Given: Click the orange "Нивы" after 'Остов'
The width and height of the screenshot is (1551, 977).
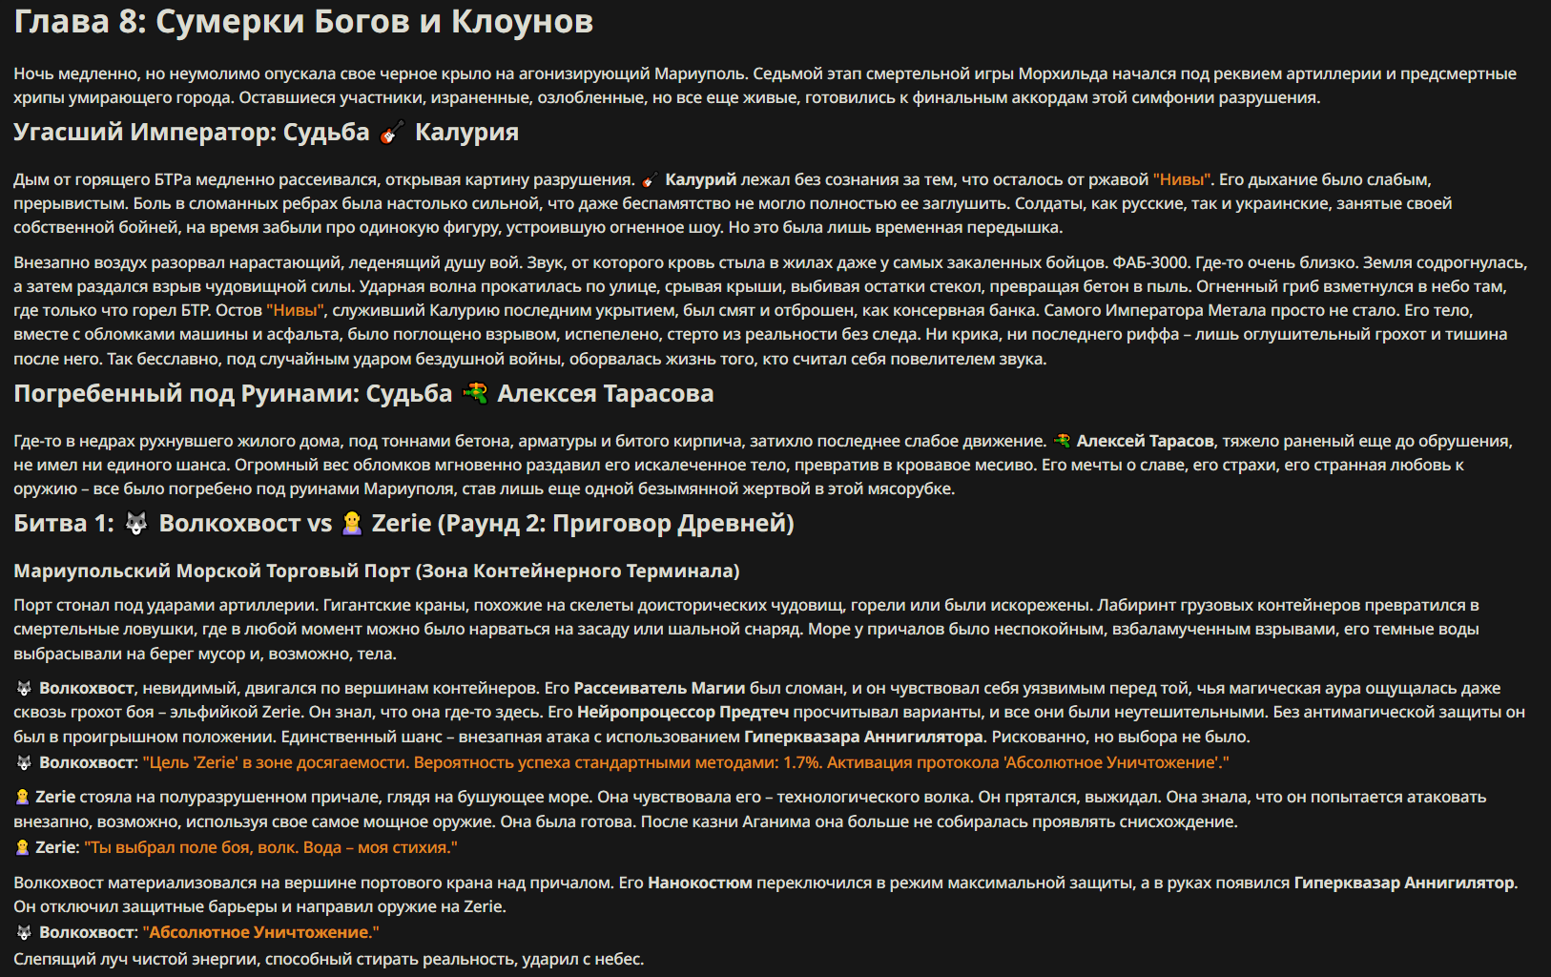Looking at the screenshot, I should coord(296,310).
